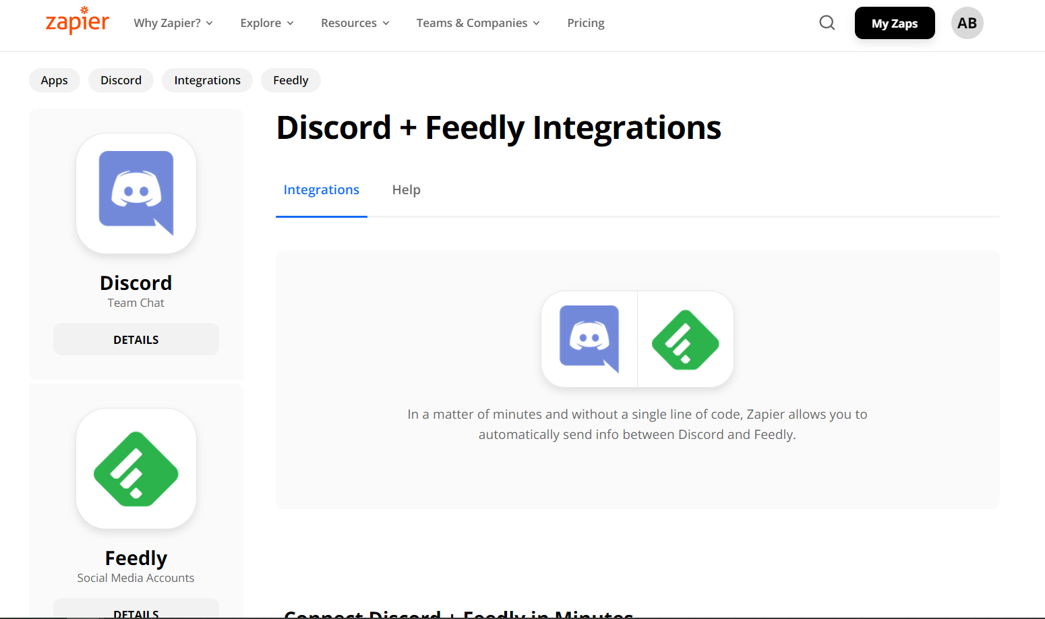Click the Discord + Feedly Integrations title
The width and height of the screenshot is (1045, 619).
pos(499,128)
